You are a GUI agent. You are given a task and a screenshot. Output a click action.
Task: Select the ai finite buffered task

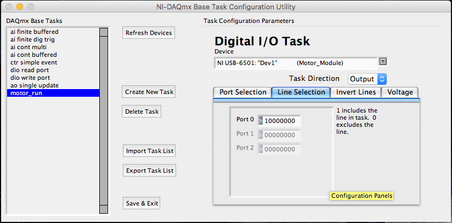click(x=53, y=32)
